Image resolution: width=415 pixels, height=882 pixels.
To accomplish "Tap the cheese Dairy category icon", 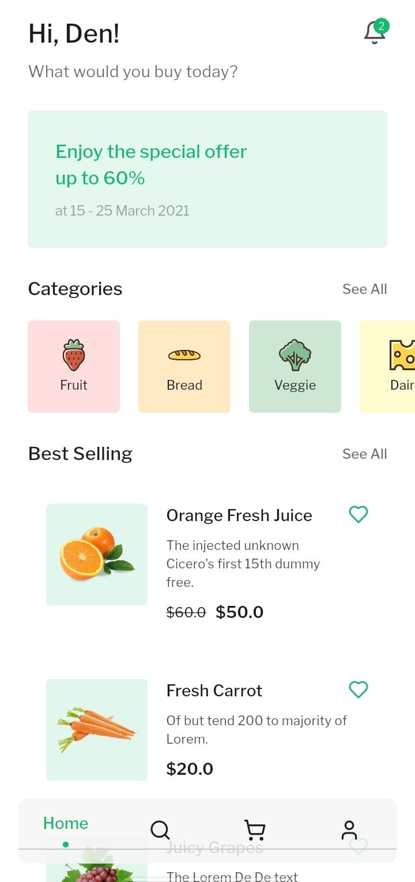I will (x=402, y=355).
